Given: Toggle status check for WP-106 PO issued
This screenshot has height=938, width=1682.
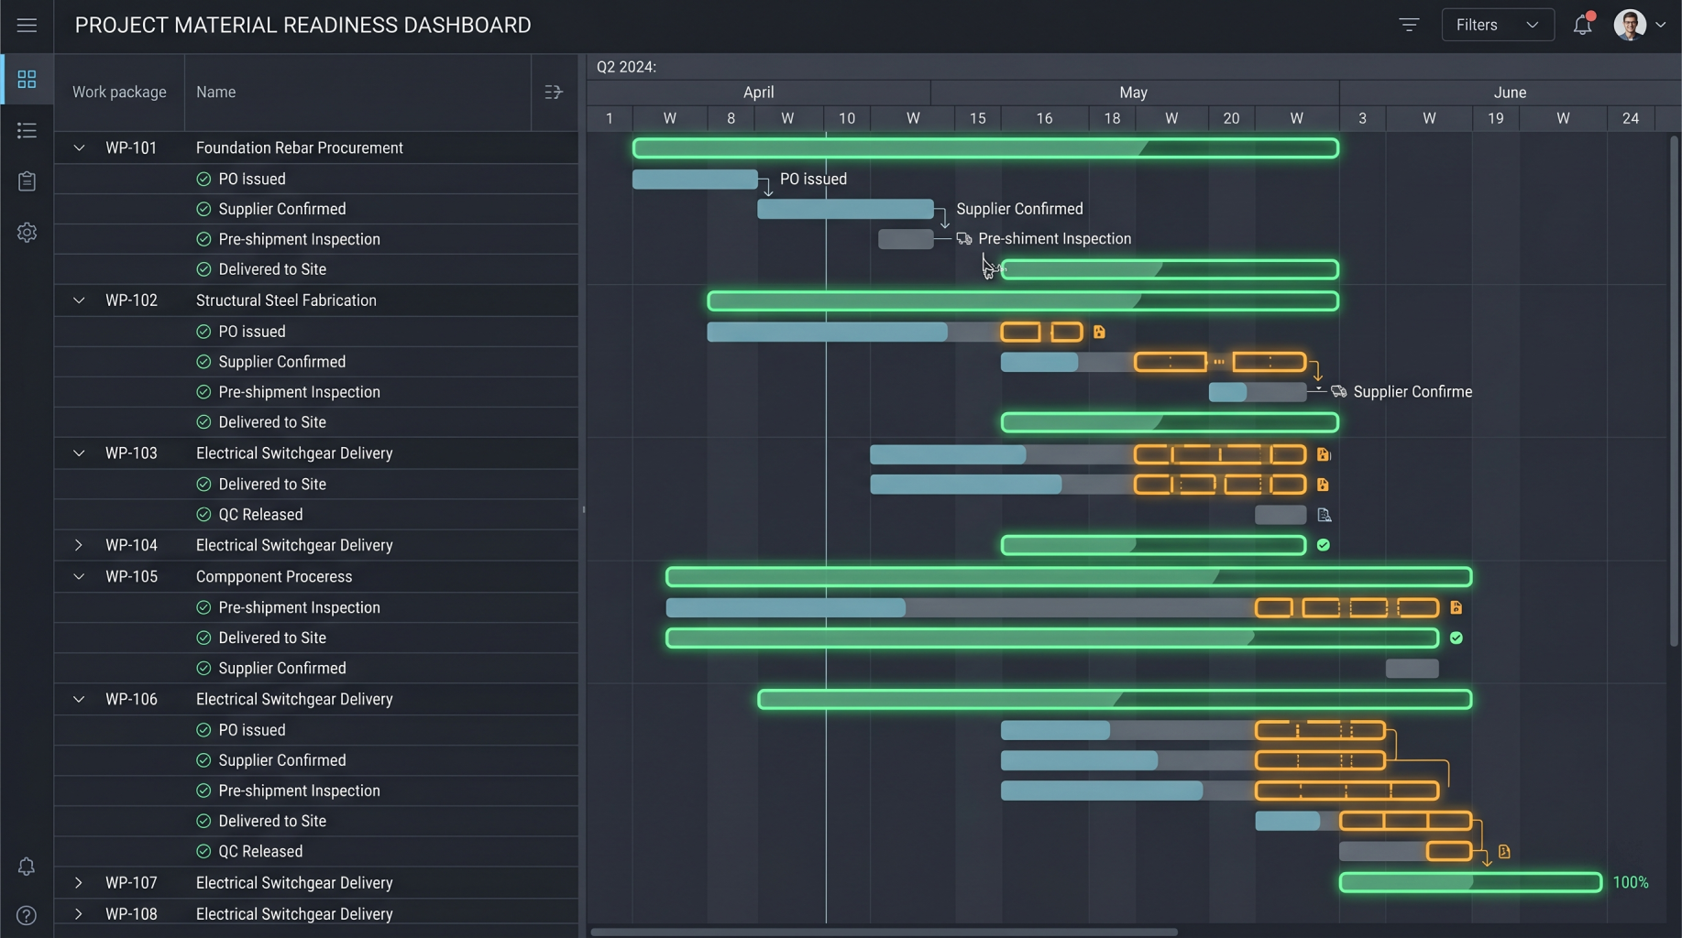Looking at the screenshot, I should [x=203, y=730].
